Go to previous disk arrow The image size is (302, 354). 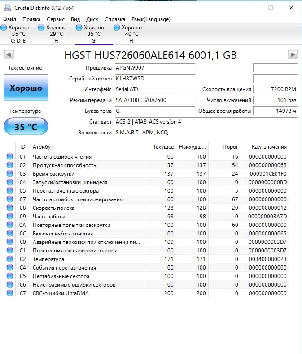coord(9,54)
